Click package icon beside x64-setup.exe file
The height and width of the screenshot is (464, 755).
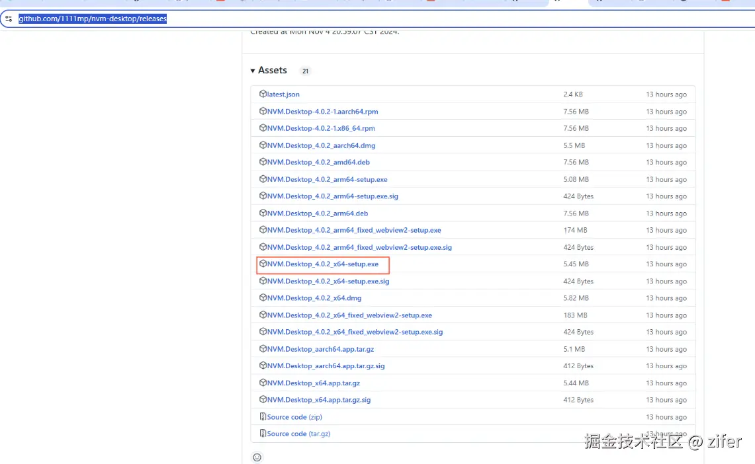click(263, 264)
